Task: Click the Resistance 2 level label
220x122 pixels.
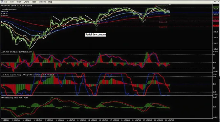Action: click(x=162, y=6)
